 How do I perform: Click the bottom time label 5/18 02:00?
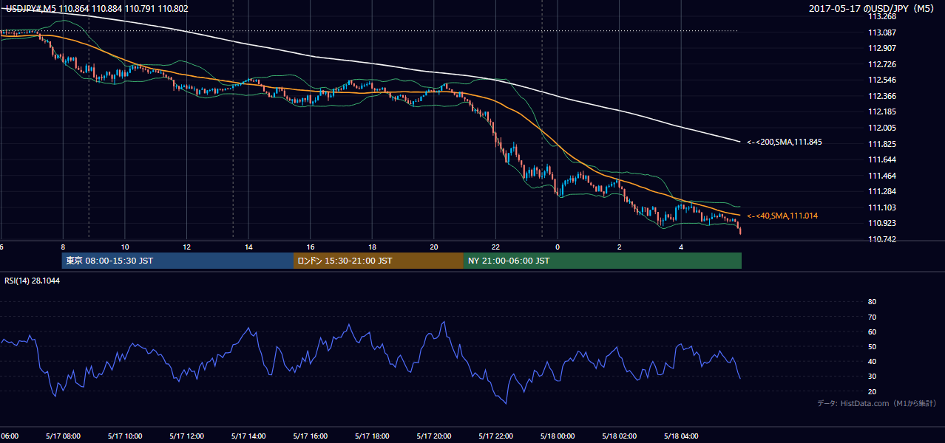tap(619, 436)
